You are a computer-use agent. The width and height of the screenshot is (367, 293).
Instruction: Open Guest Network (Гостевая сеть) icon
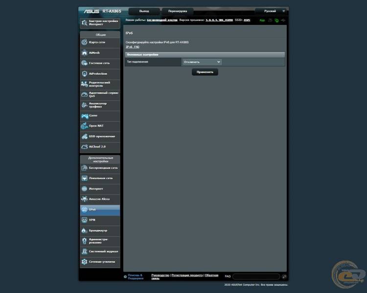pyautogui.click(x=84, y=63)
